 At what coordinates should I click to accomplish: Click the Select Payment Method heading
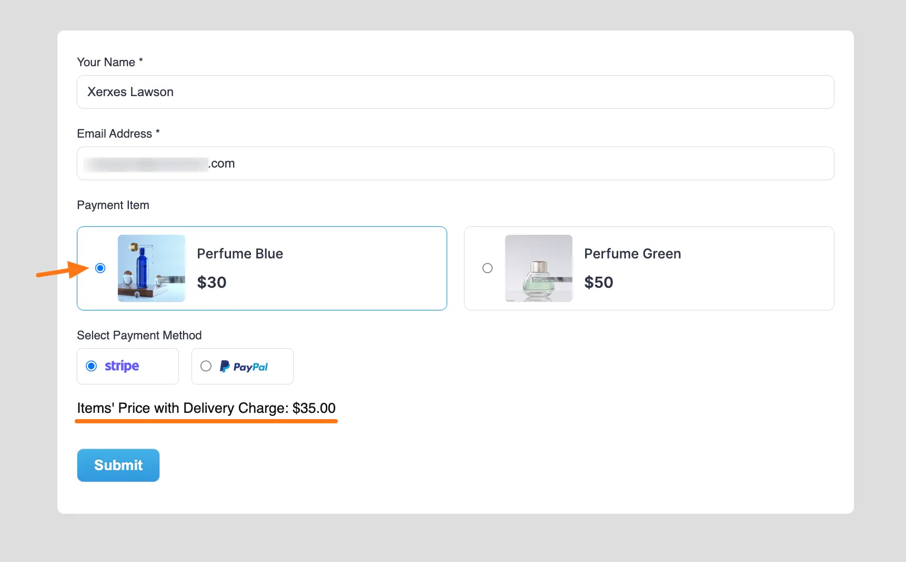pos(139,335)
